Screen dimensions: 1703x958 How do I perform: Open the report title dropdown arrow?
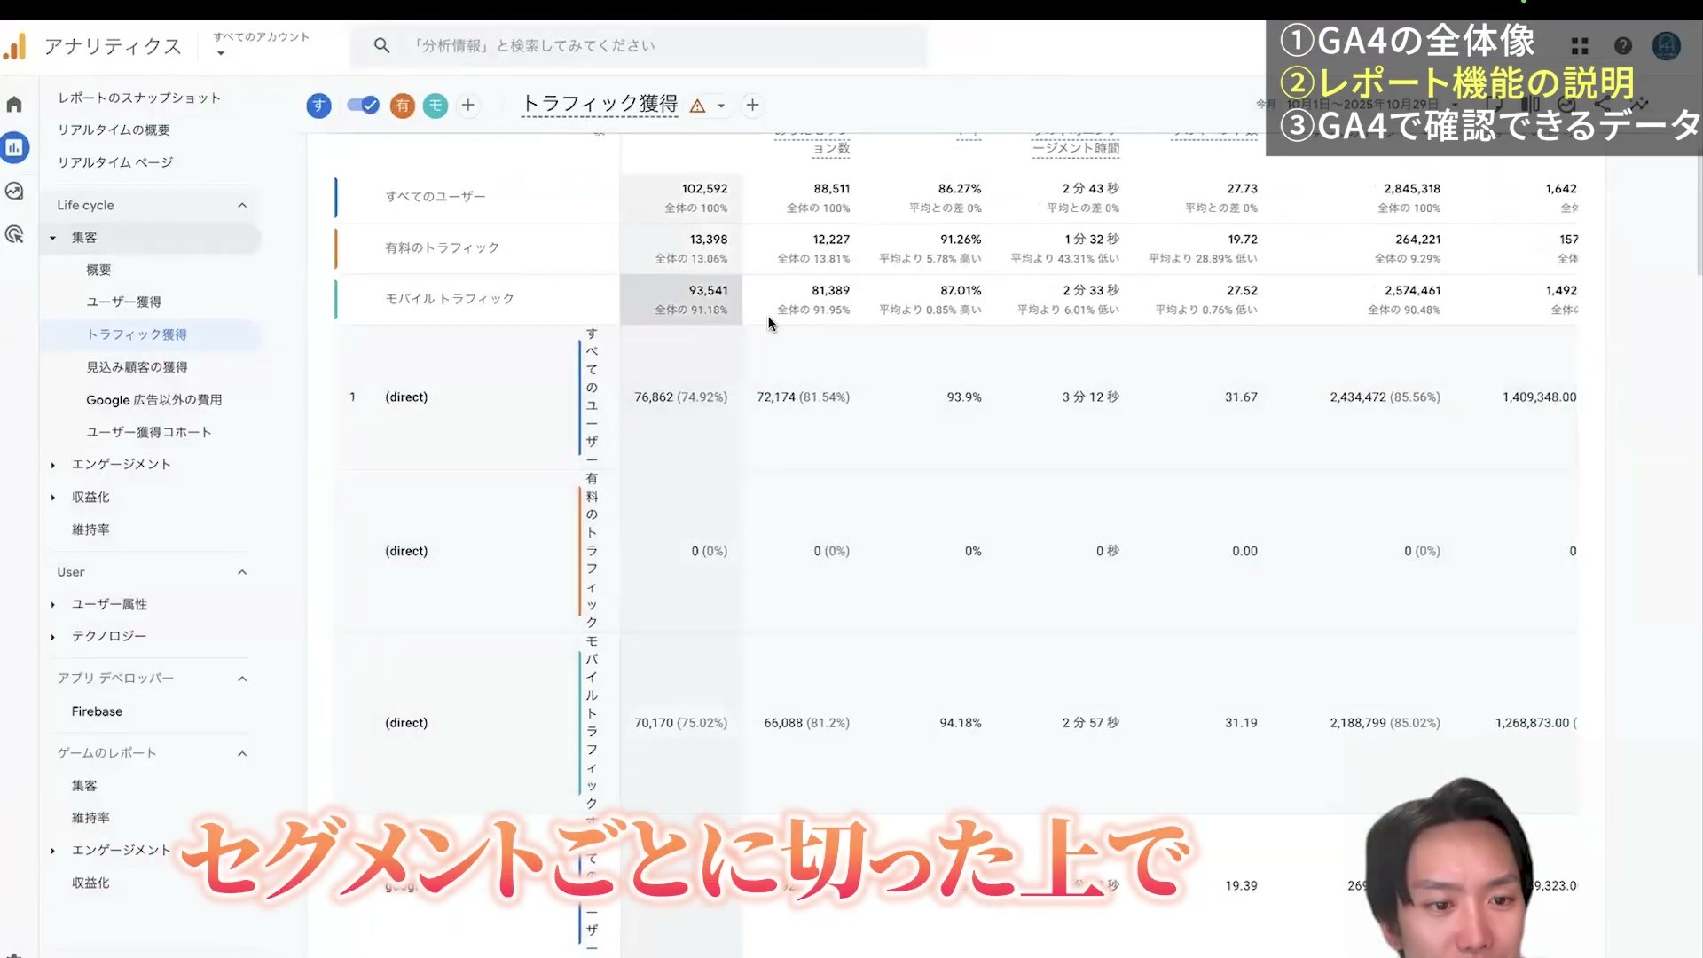coord(721,106)
